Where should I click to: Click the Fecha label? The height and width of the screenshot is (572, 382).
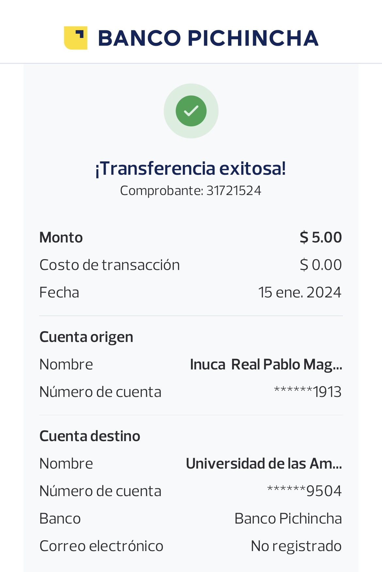[59, 293]
